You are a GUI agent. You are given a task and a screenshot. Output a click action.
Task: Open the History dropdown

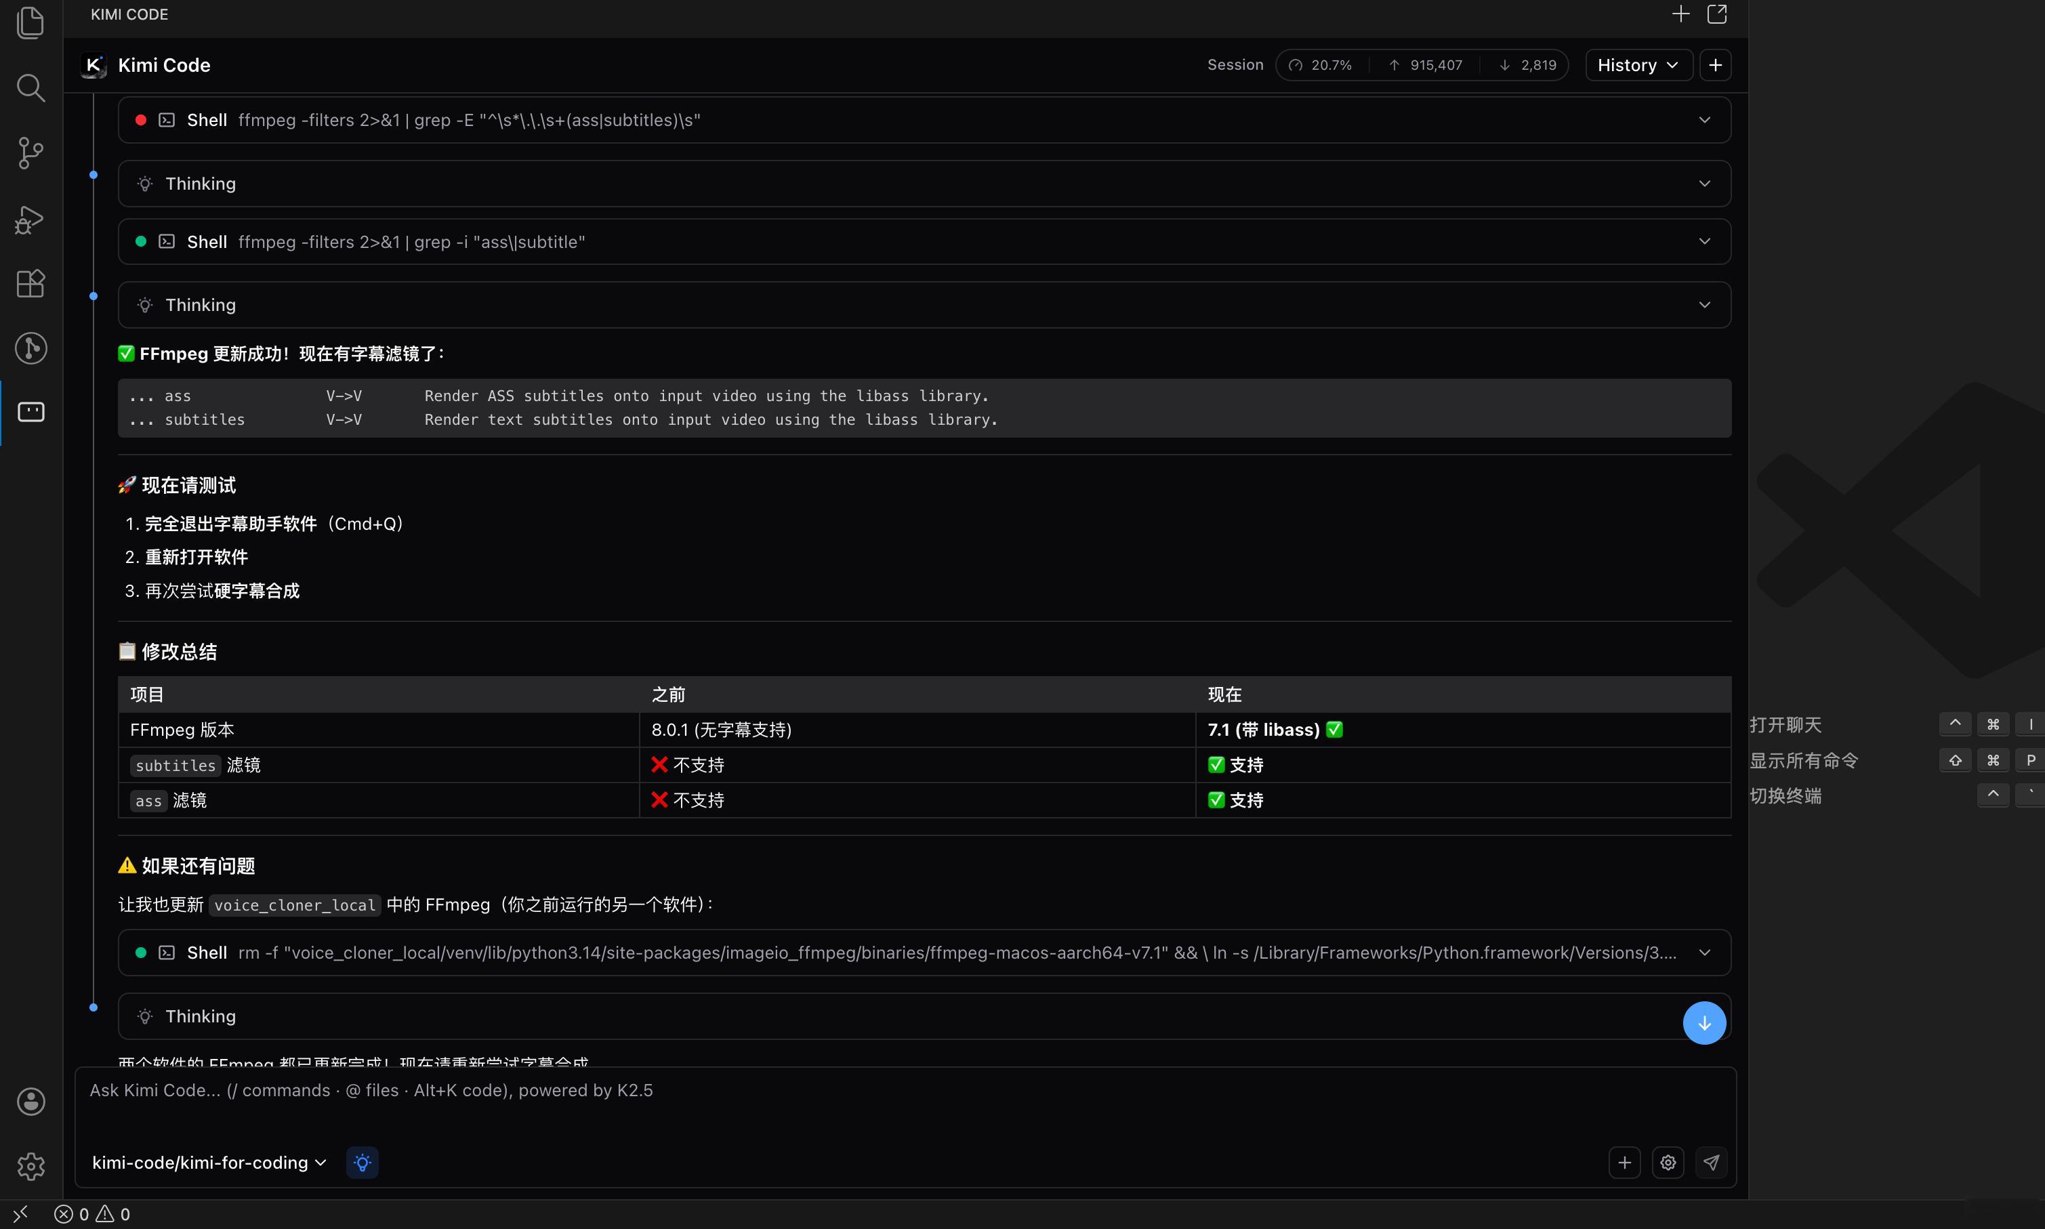click(x=1636, y=64)
